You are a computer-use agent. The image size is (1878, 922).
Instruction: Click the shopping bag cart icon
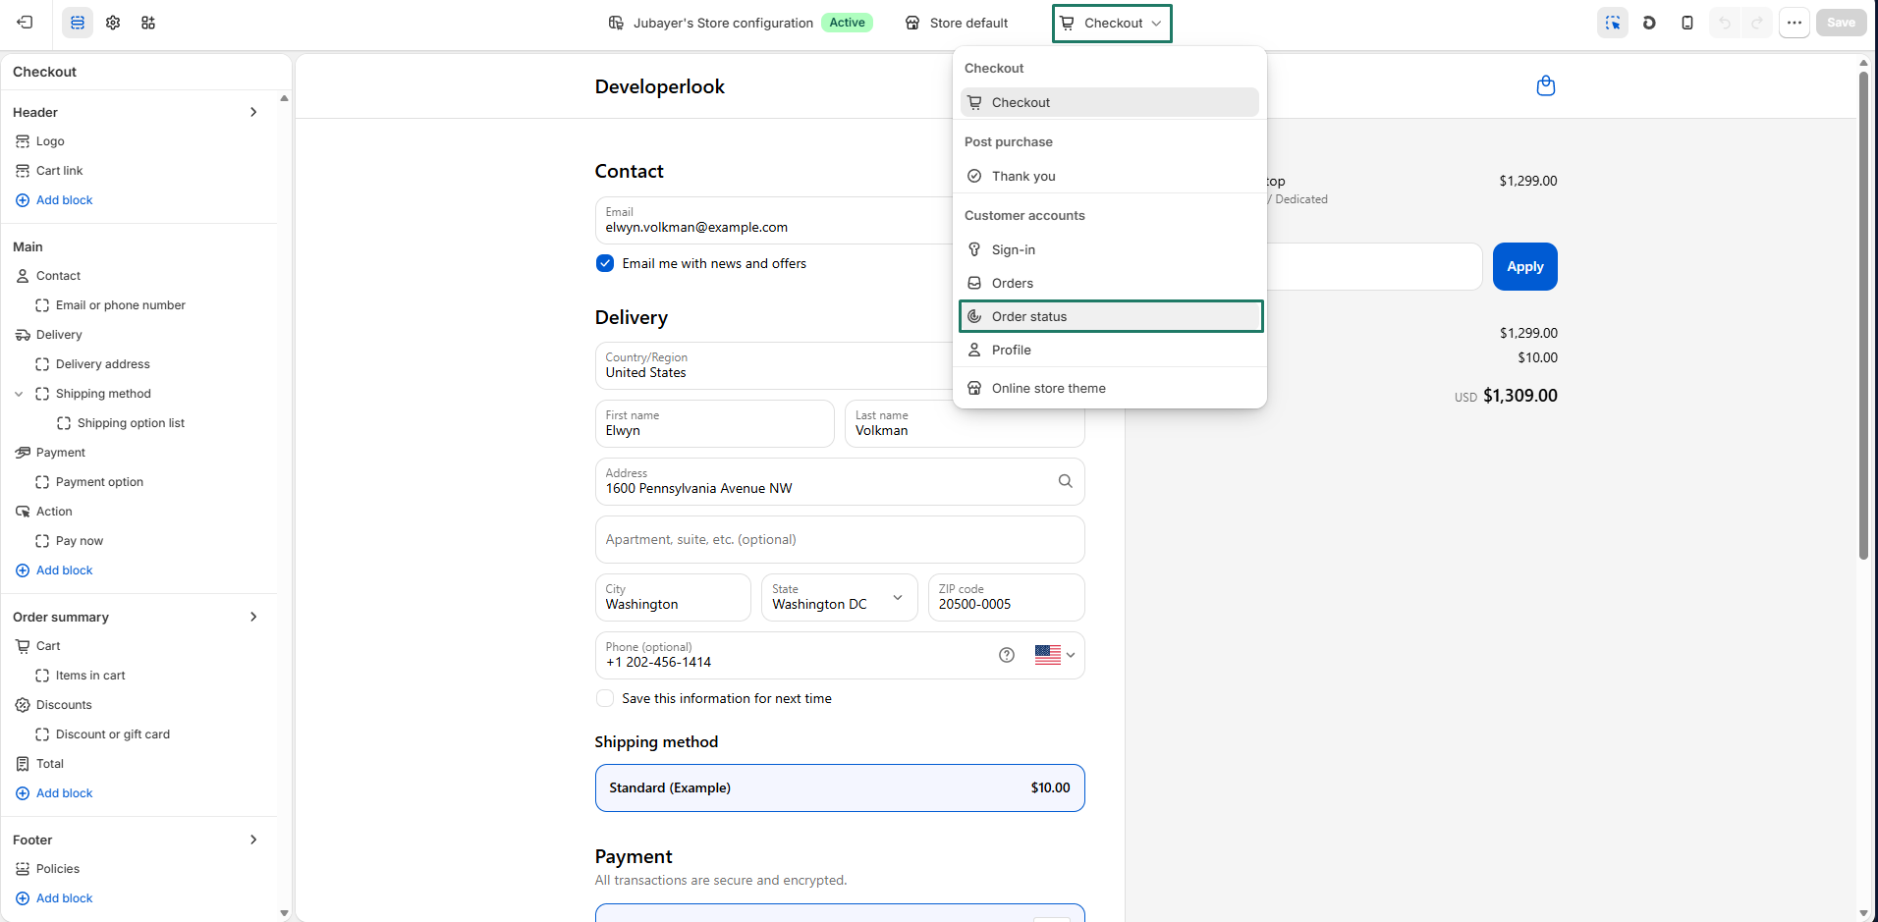click(x=1546, y=86)
